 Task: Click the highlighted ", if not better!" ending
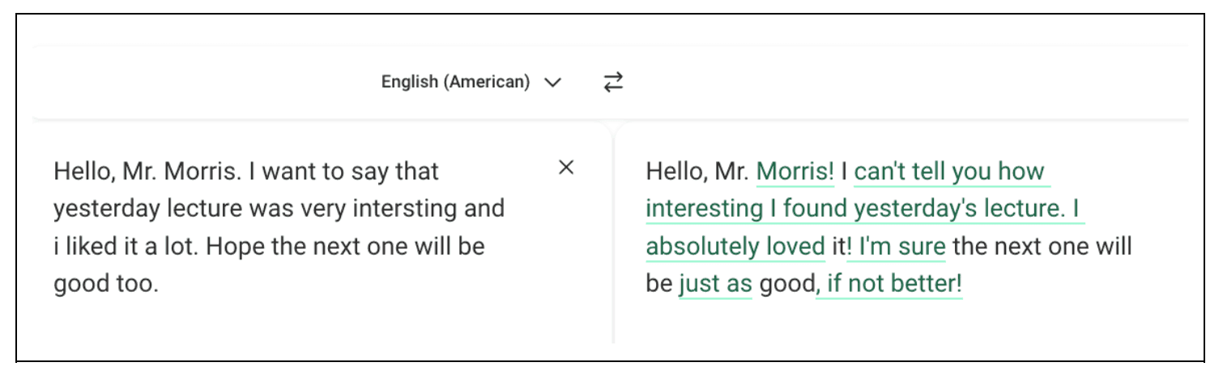click(891, 284)
